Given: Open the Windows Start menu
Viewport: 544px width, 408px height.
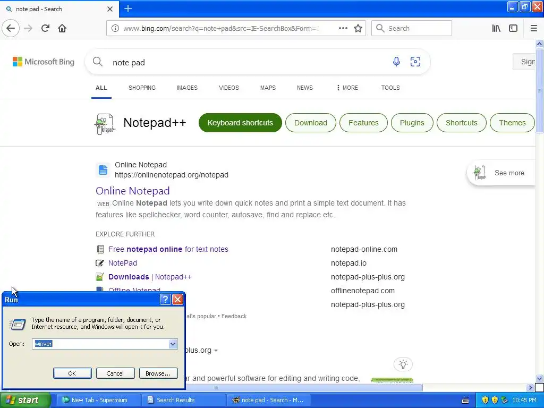Looking at the screenshot, I should pyautogui.click(x=24, y=400).
